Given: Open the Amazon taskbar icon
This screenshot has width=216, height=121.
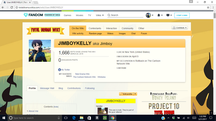Looking at the screenshot, I should click(97, 118).
